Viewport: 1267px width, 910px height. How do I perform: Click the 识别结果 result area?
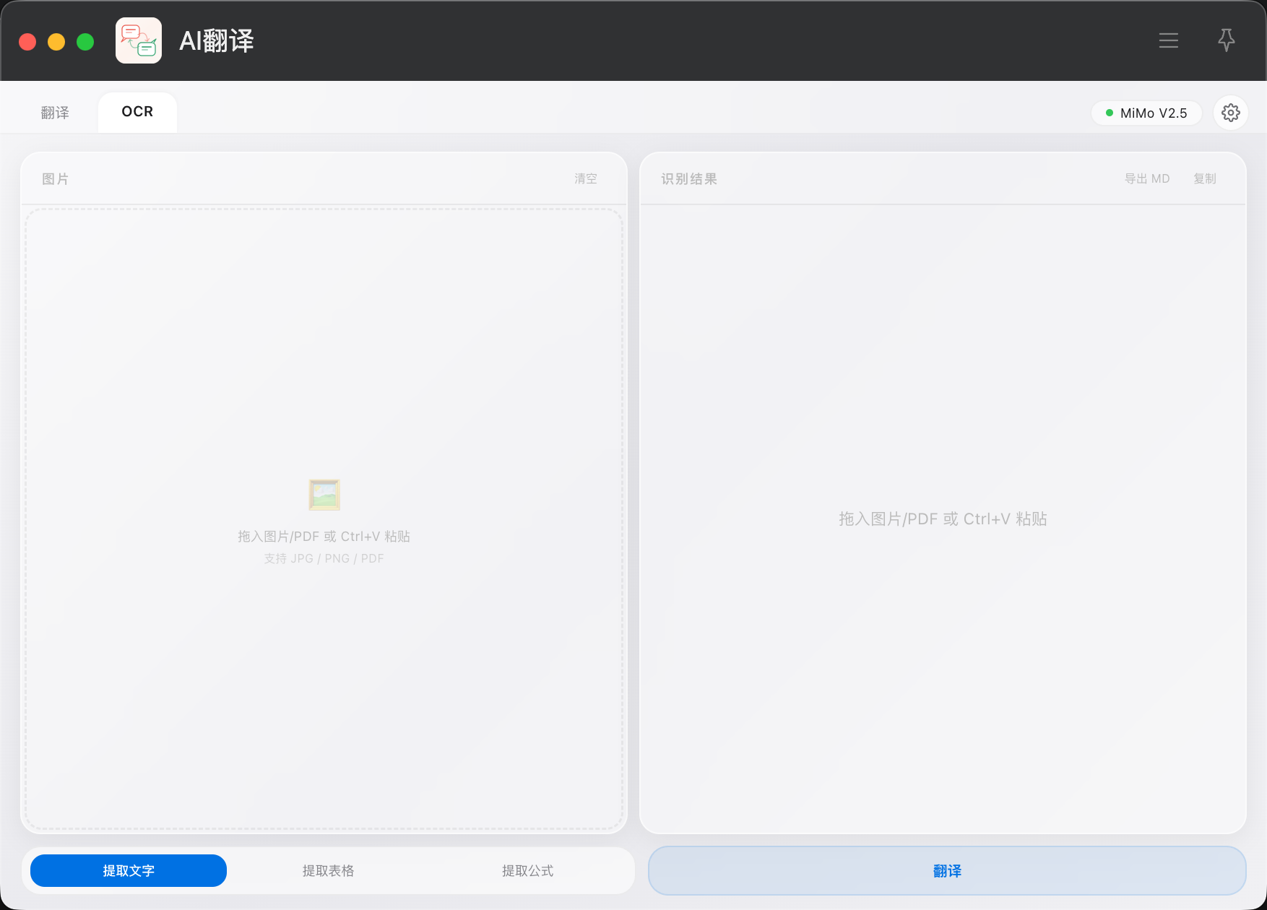click(943, 519)
